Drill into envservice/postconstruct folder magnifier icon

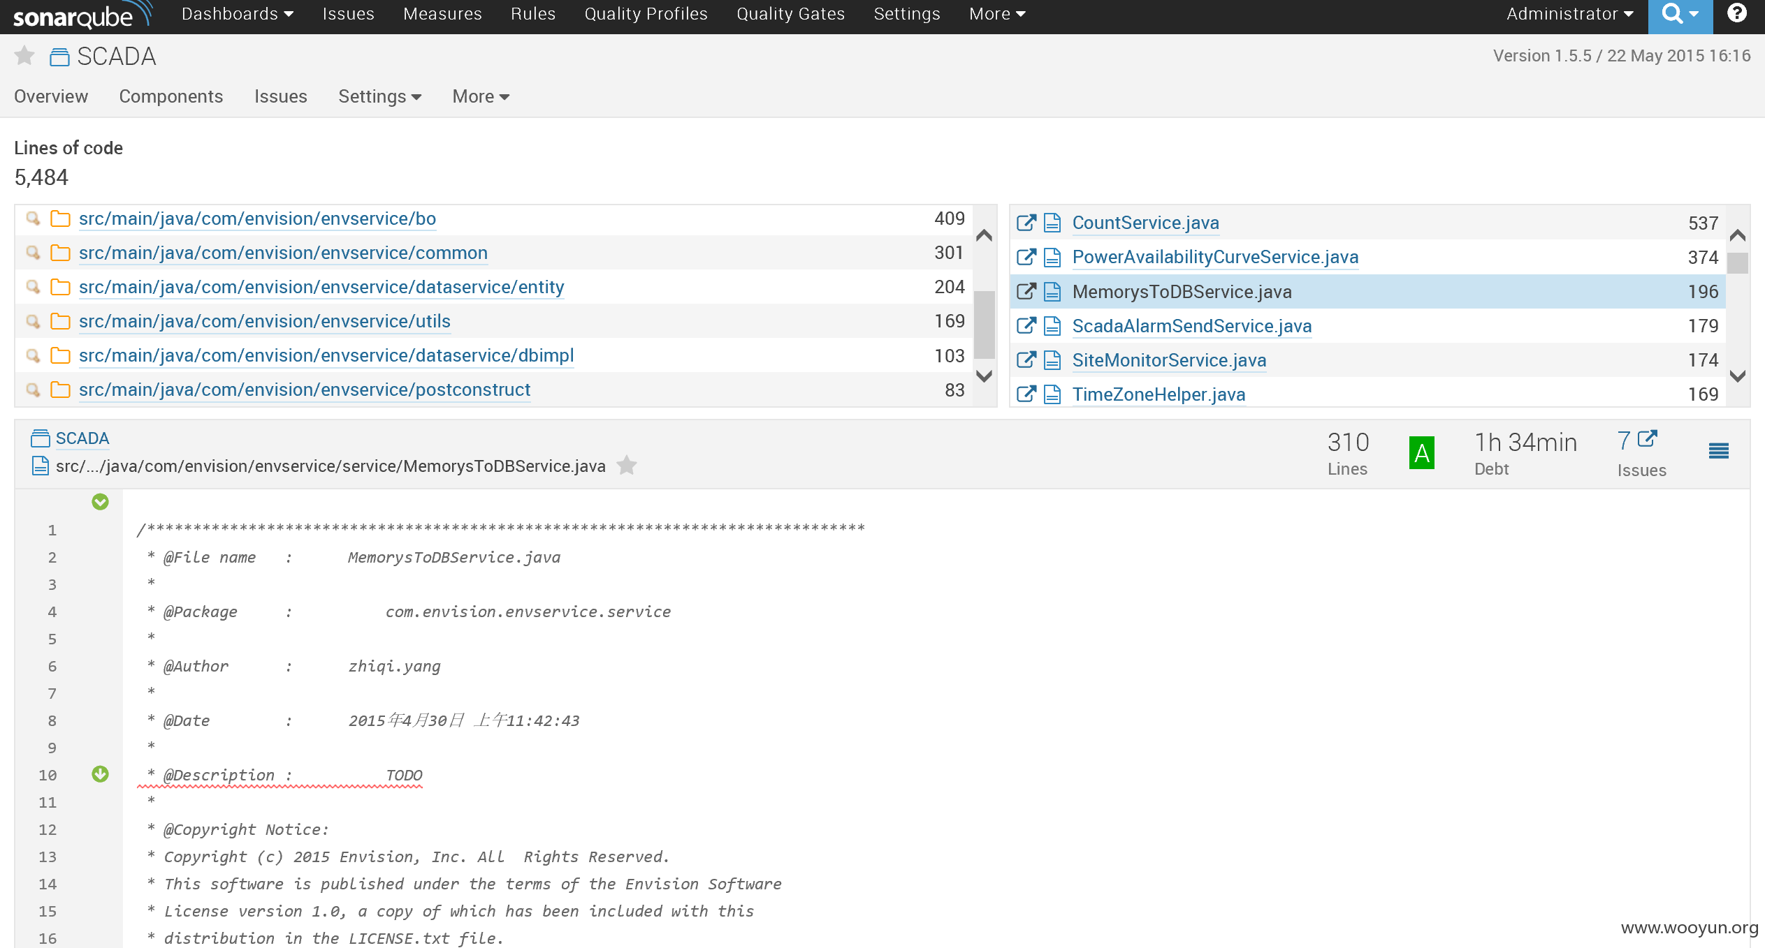click(x=33, y=390)
